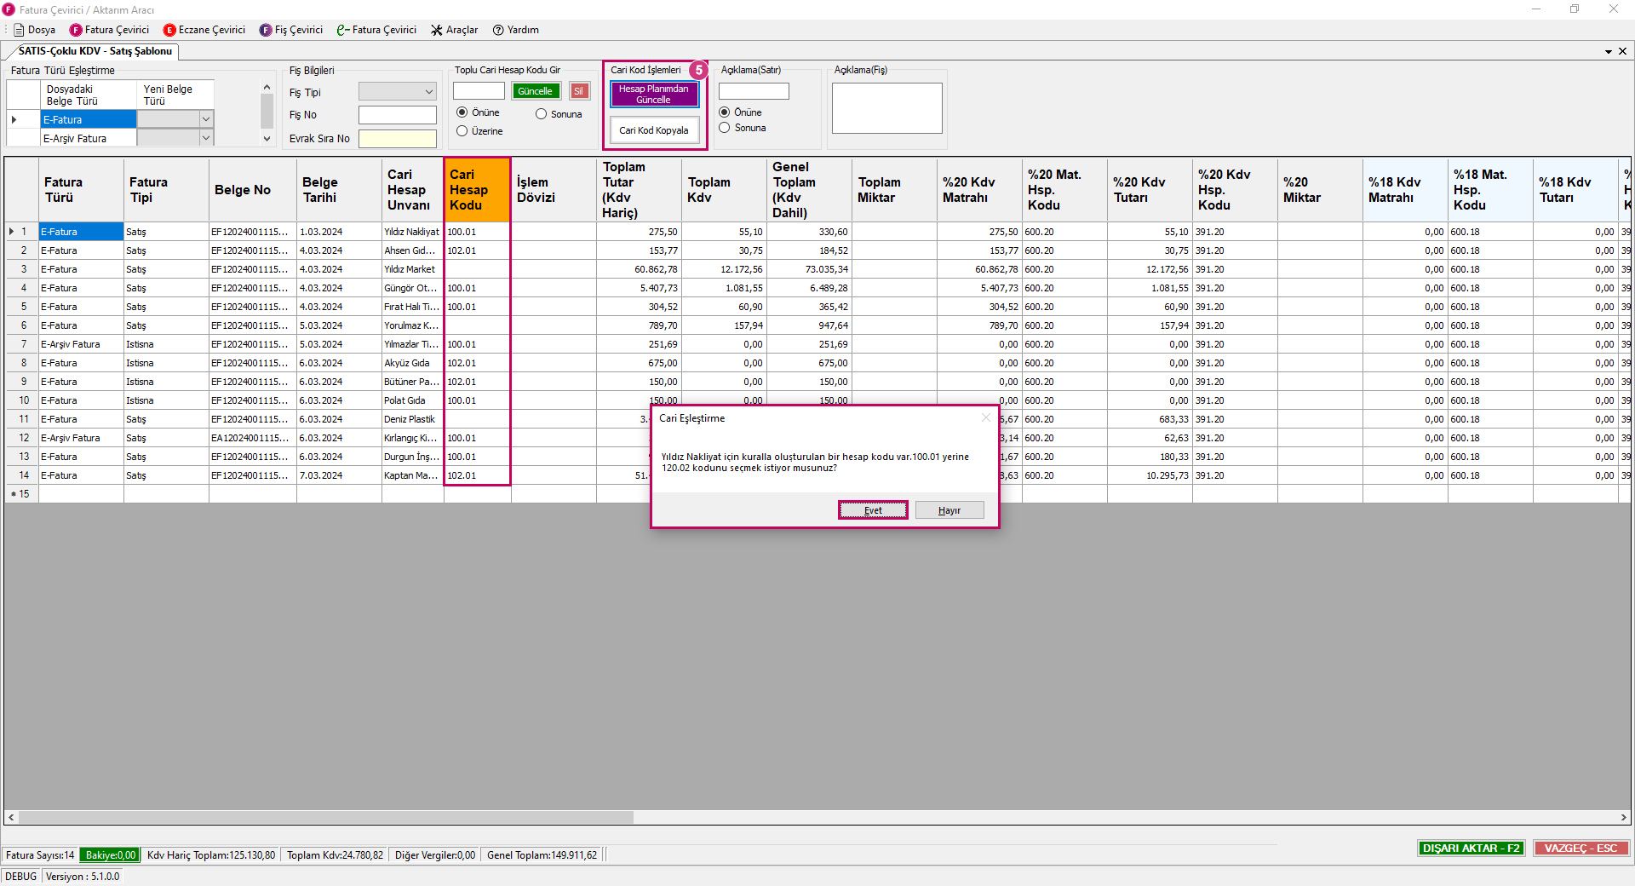1635x886 pixels.
Task: Click the Yardım help question icon
Action: pos(498,30)
